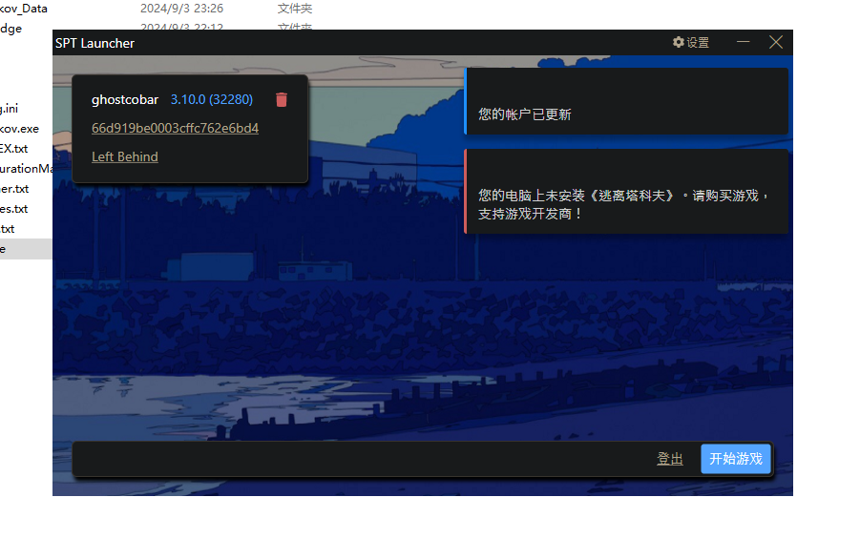Select the es.txt file in file explorer
860x539 pixels.
tap(13, 209)
